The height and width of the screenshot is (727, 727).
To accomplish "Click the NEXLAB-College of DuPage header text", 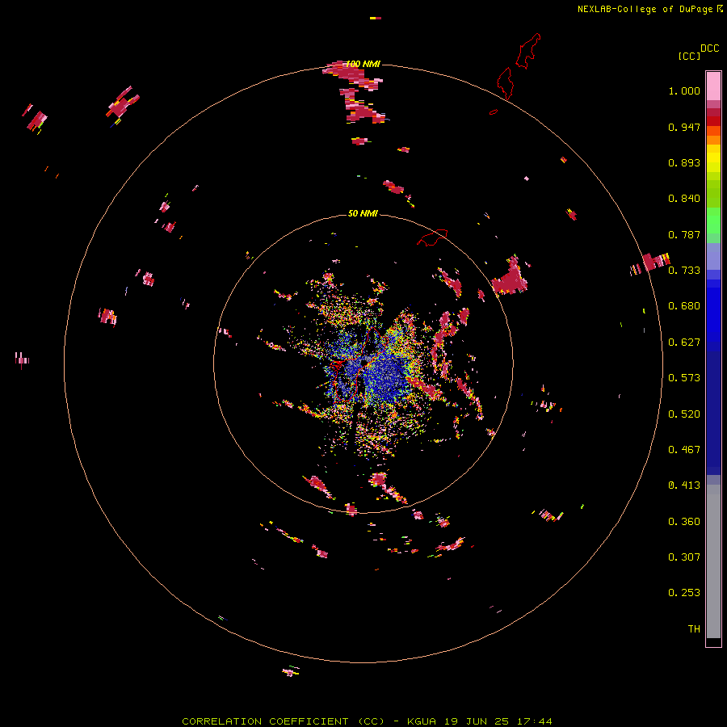I will (645, 9).
